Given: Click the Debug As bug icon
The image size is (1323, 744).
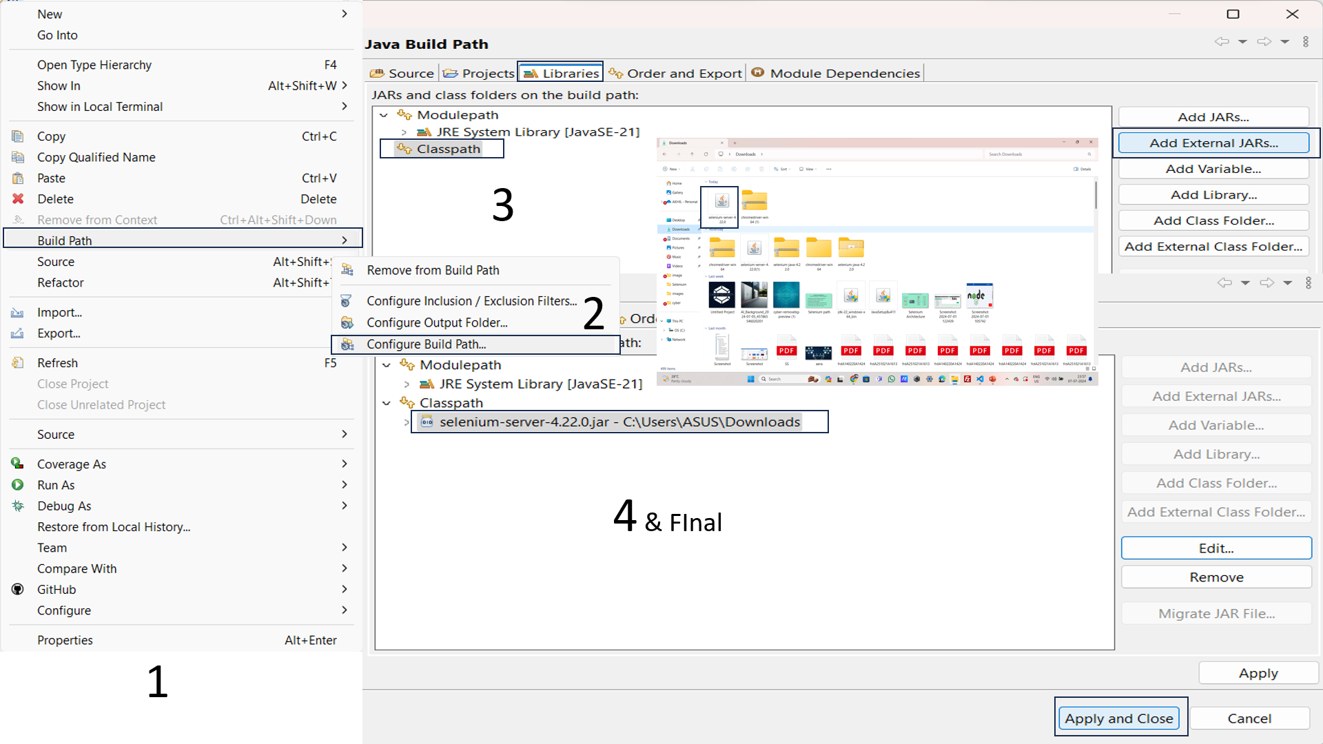Looking at the screenshot, I should pyautogui.click(x=18, y=506).
